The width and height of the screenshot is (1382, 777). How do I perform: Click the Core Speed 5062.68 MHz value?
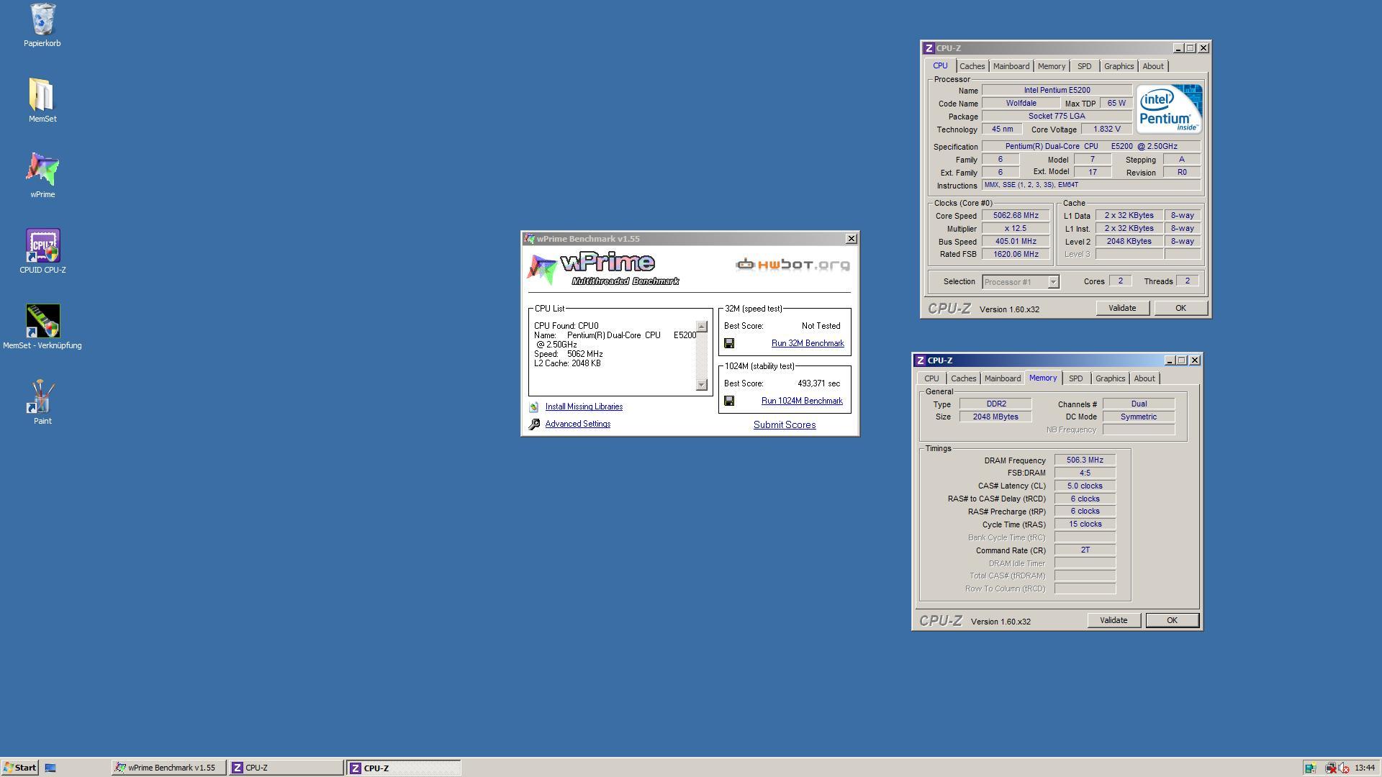click(1016, 216)
